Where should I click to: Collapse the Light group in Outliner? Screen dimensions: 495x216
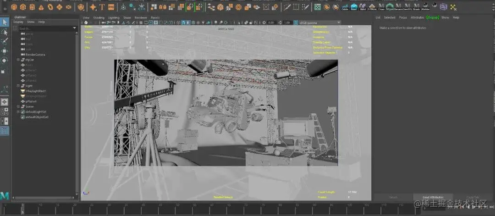pyautogui.click(x=18, y=86)
